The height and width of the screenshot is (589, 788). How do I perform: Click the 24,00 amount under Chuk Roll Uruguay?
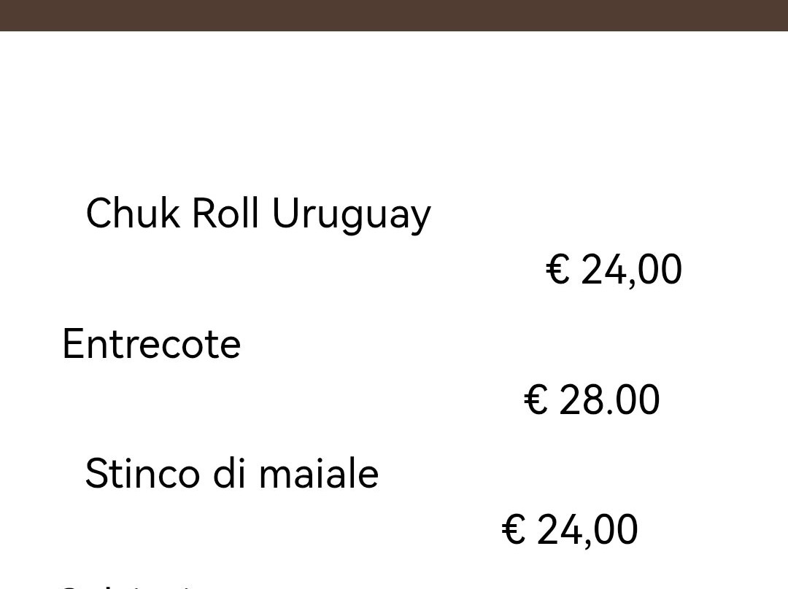pos(632,270)
